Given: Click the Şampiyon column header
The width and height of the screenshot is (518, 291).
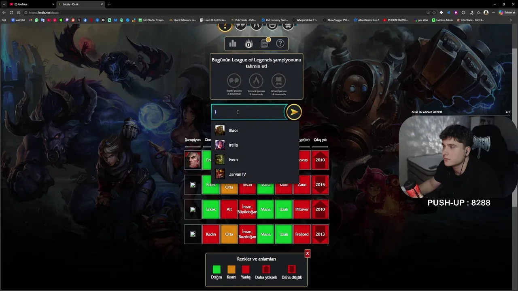Looking at the screenshot, I should coord(193,140).
